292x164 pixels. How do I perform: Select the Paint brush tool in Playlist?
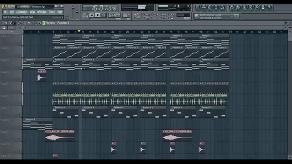point(14,23)
